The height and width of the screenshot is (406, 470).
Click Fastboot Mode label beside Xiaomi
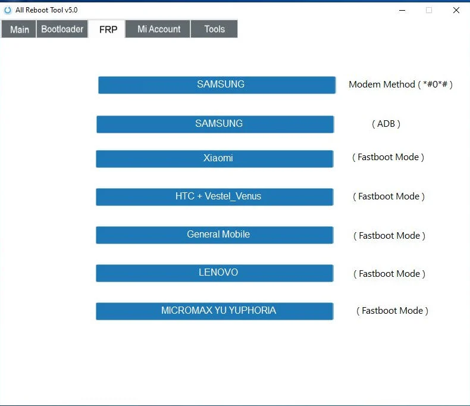point(388,158)
